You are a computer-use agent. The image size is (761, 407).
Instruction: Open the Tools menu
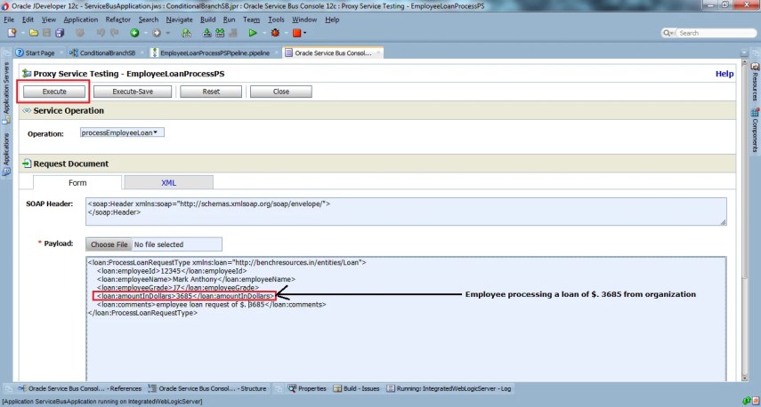pos(276,20)
